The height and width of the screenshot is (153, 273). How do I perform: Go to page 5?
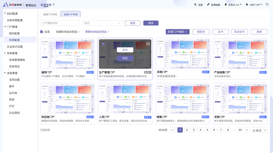(x=207, y=130)
